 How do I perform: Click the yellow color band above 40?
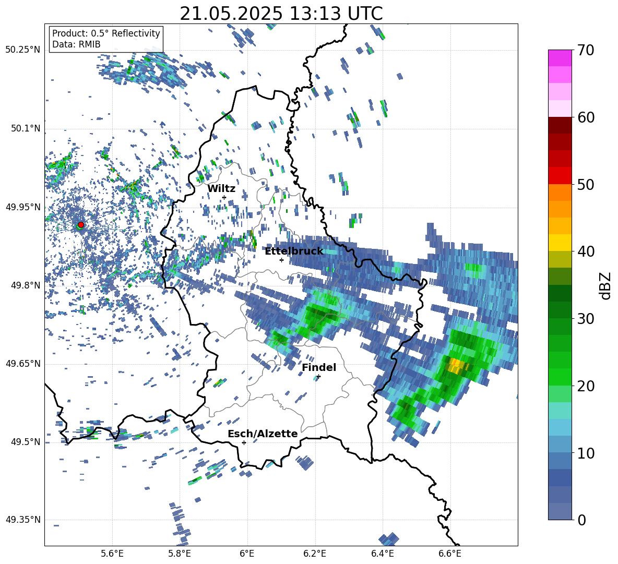pyautogui.click(x=560, y=243)
